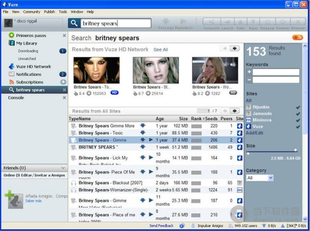Open Notifications in sidebar
The width and height of the screenshot is (310, 231).
[28, 74]
